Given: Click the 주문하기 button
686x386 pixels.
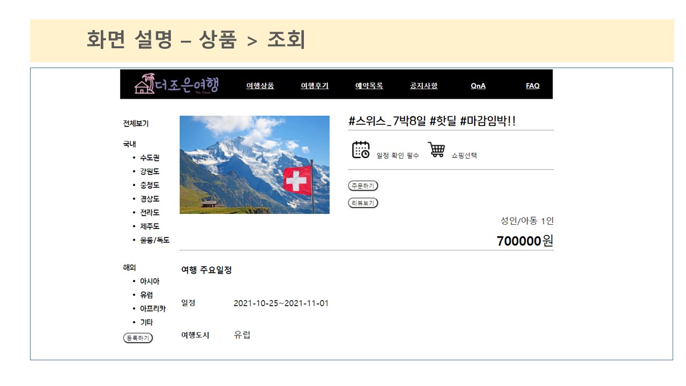Looking at the screenshot, I should point(363,186).
